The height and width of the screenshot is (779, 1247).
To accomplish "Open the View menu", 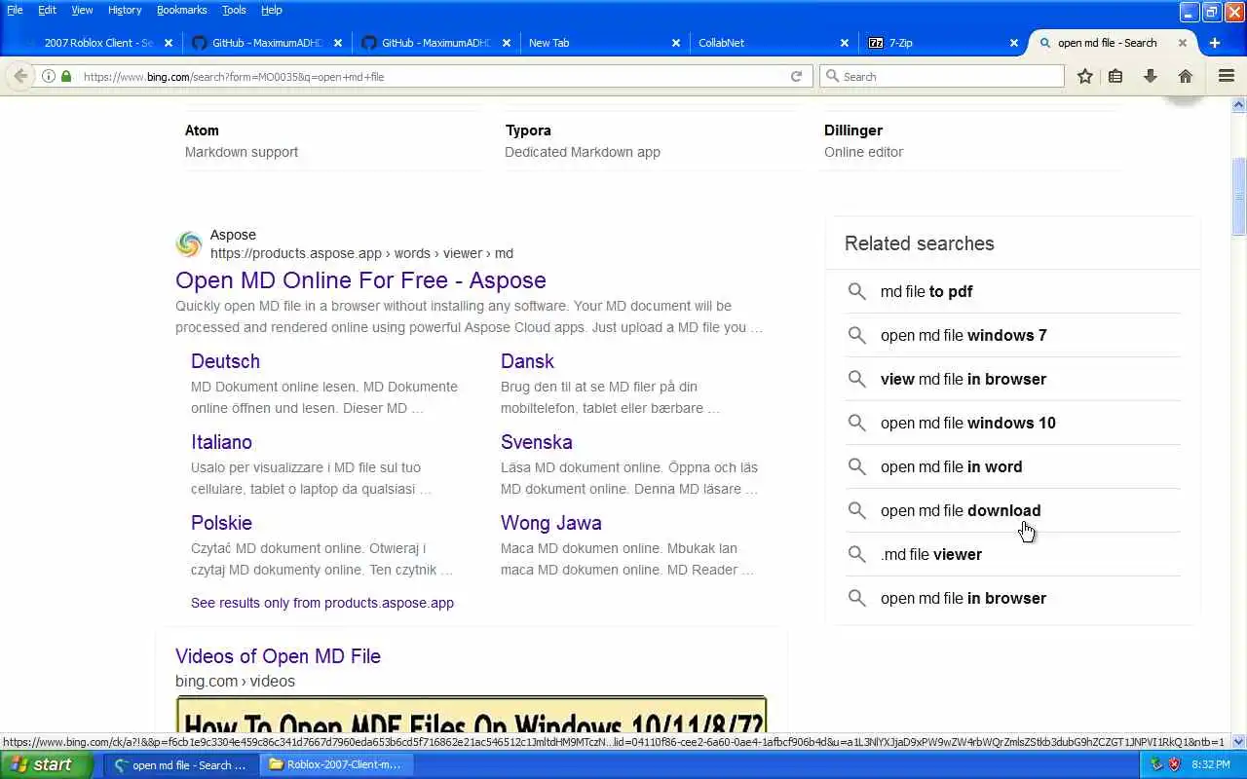I will click(82, 10).
